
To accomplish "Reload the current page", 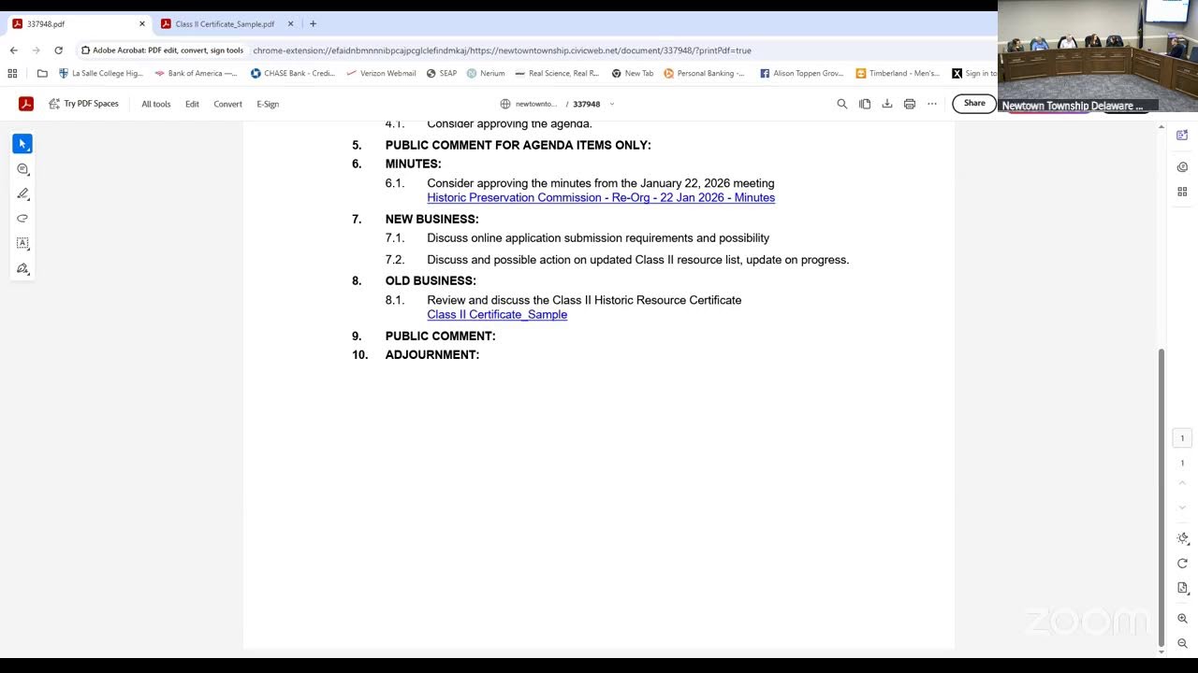I will click(58, 50).
